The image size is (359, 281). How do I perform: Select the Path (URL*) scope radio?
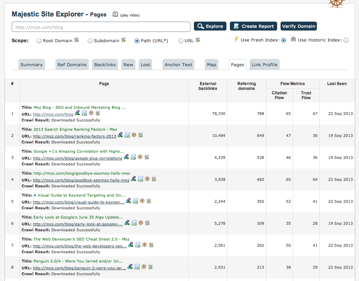point(137,41)
